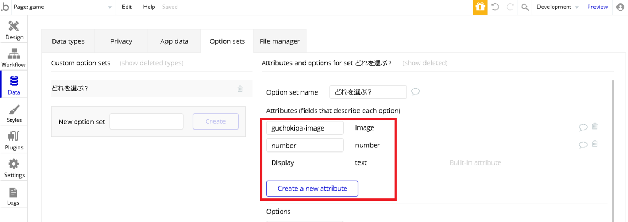Add comment to Option set name field
This screenshot has width=628, height=222.
point(416,92)
